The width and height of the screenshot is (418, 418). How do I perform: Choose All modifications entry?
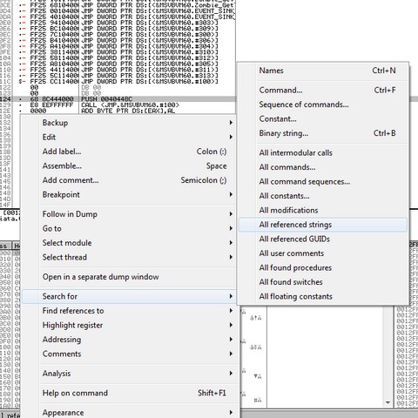click(323, 210)
